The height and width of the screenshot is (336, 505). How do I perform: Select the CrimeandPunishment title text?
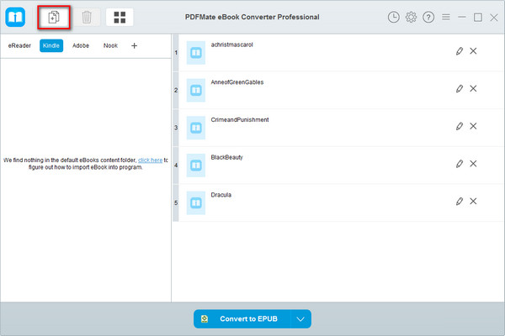(x=240, y=119)
